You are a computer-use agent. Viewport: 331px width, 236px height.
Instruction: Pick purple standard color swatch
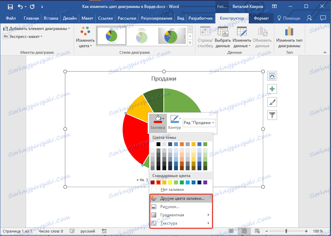click(x=205, y=182)
